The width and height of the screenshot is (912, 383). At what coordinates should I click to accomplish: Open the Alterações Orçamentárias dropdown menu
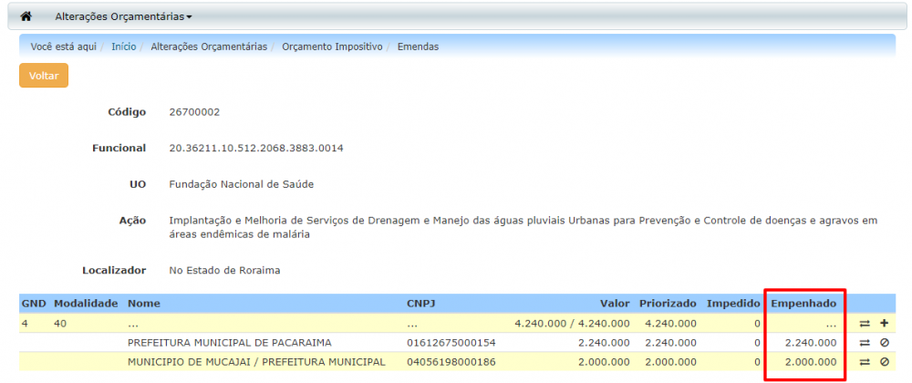(x=123, y=16)
